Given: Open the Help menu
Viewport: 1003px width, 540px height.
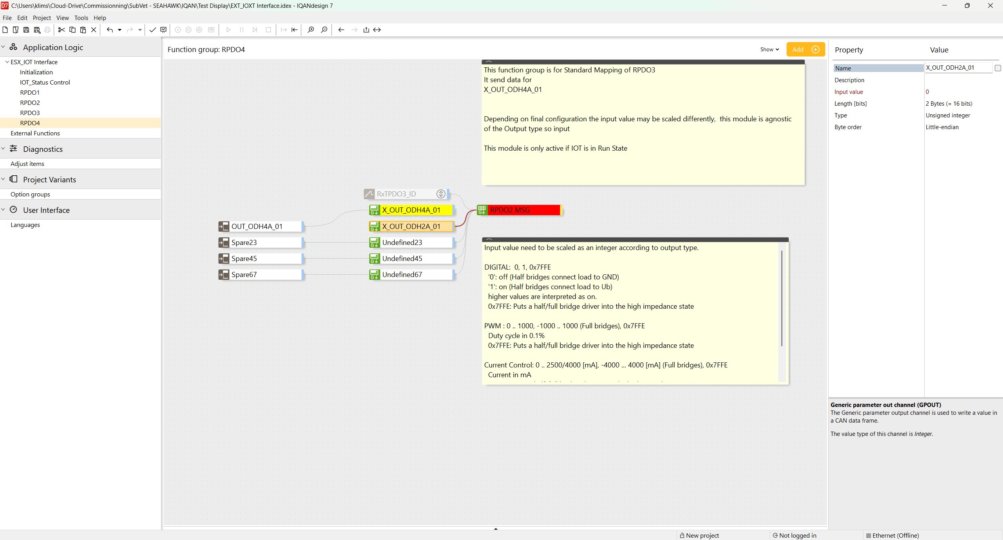Looking at the screenshot, I should 100,18.
